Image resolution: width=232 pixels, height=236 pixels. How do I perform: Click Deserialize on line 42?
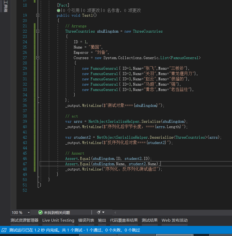(161, 137)
